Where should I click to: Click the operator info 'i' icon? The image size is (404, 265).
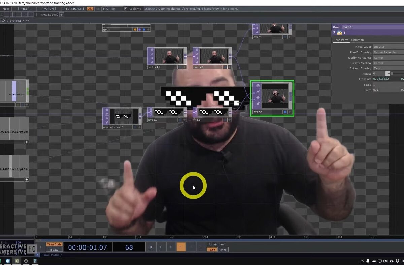tap(345, 33)
